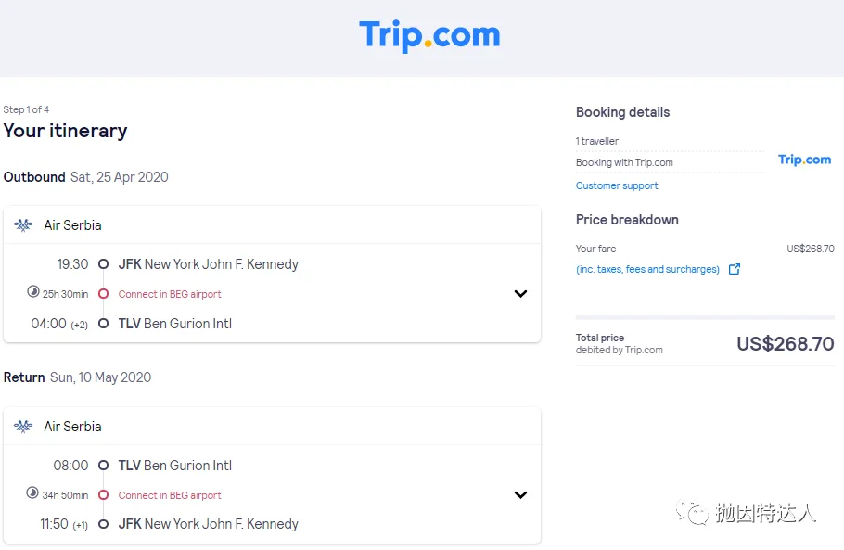This screenshot has width=844, height=550.
Task: Click the Trip.com header logo
Action: [x=429, y=35]
